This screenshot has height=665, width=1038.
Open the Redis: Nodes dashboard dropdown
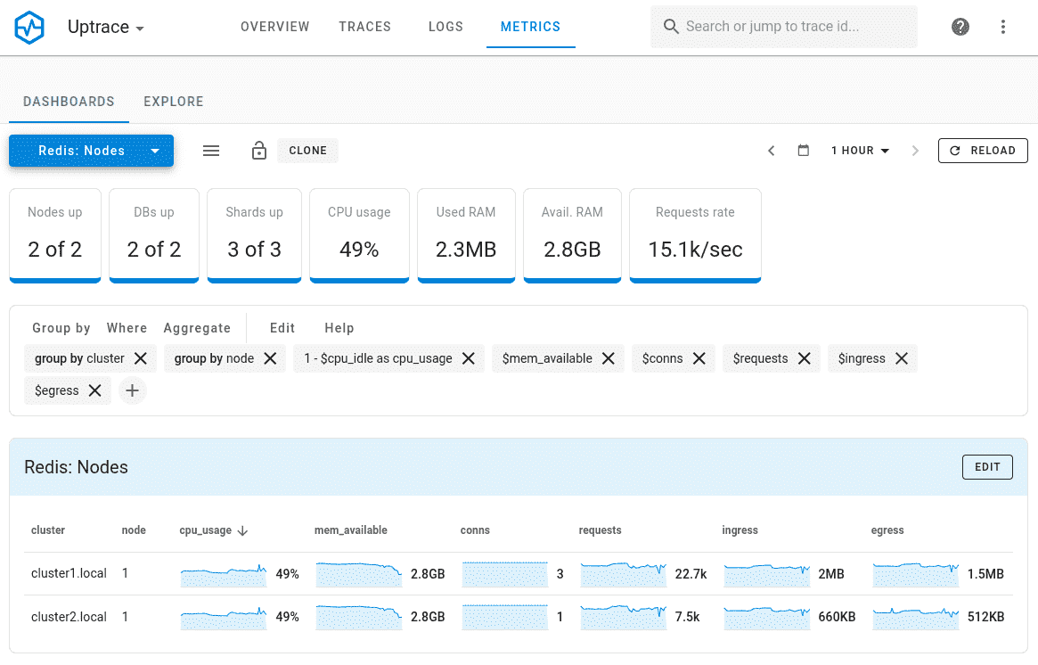[157, 150]
